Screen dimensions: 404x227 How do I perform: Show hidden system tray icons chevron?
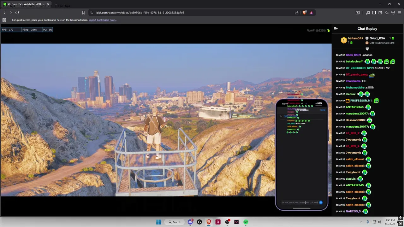(x=361, y=222)
